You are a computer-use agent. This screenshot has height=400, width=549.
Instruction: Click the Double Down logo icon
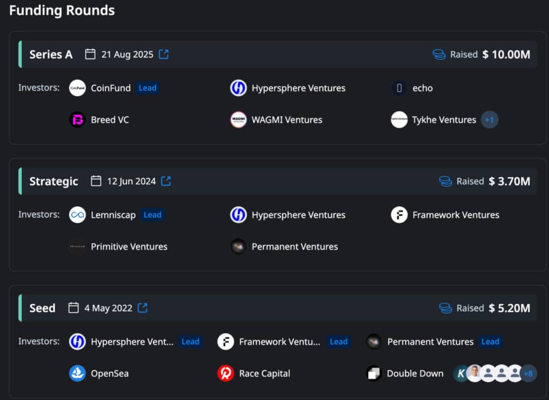pos(374,373)
